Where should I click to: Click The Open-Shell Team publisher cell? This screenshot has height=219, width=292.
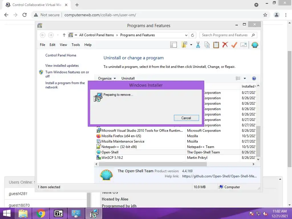pos(203,152)
